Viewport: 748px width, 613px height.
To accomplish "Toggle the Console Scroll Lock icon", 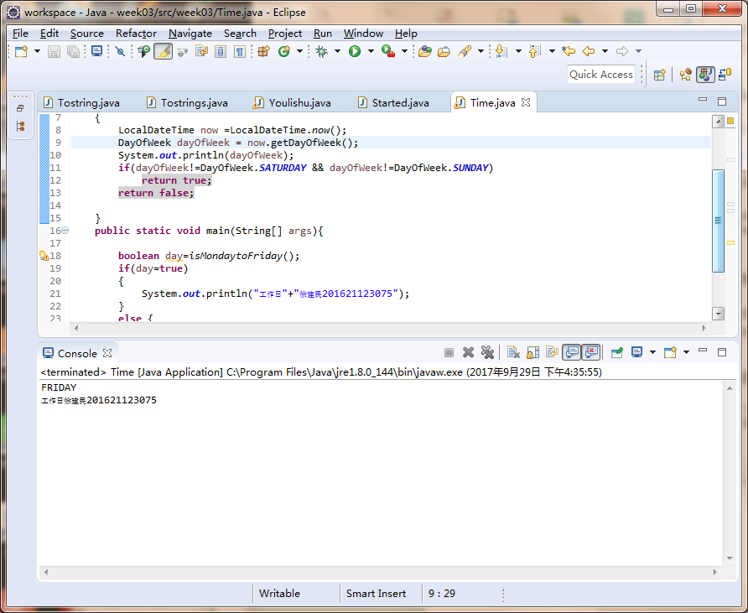I will (x=532, y=352).
